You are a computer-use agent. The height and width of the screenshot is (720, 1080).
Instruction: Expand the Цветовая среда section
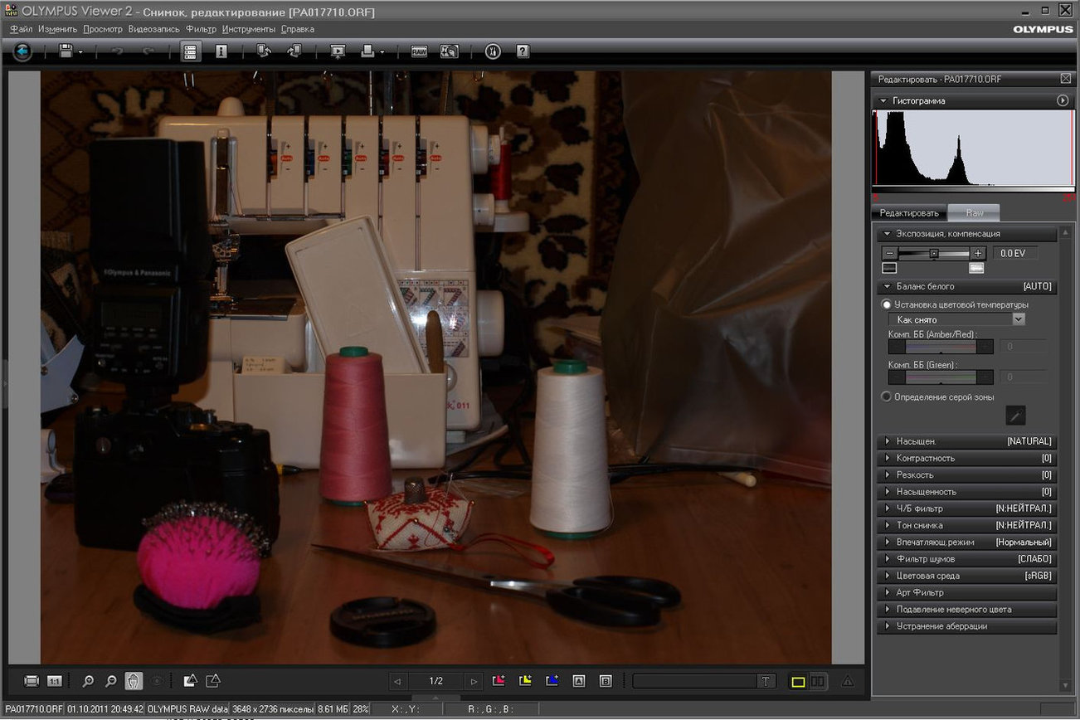click(x=966, y=576)
